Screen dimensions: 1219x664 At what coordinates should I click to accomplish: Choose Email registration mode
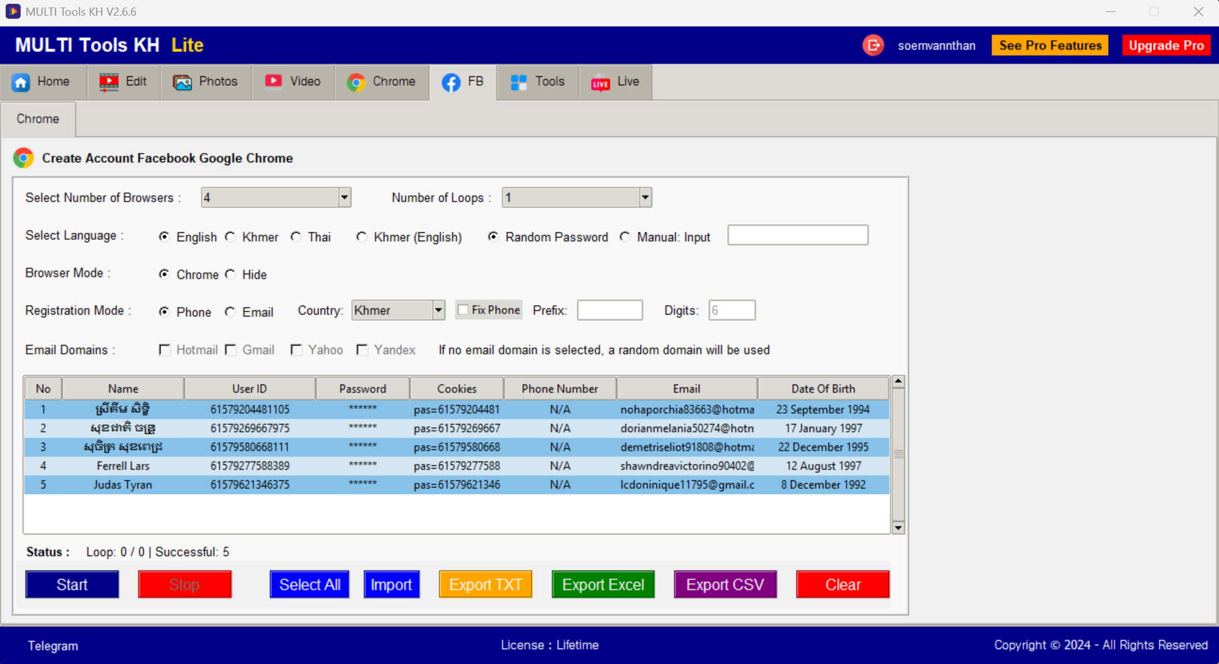click(231, 312)
